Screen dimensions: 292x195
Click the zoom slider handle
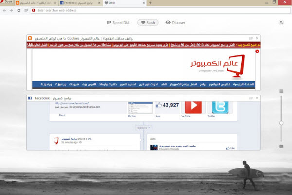point(281,123)
